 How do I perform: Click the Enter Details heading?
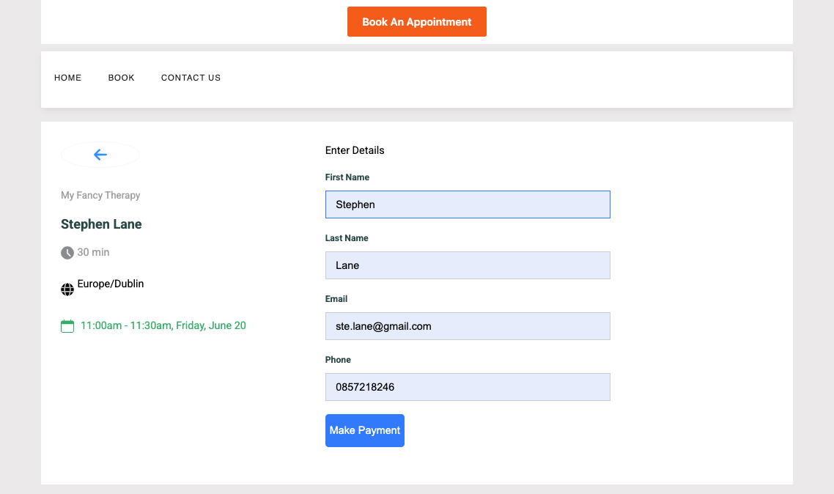point(355,150)
